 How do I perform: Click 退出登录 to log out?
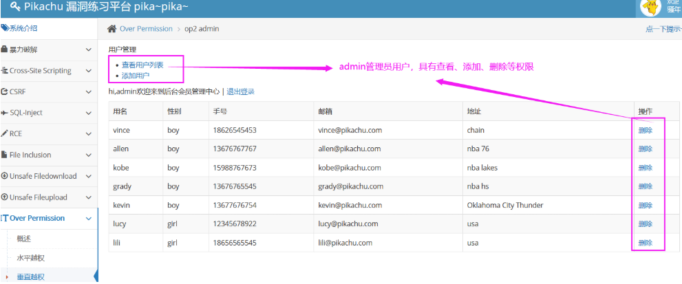point(240,91)
